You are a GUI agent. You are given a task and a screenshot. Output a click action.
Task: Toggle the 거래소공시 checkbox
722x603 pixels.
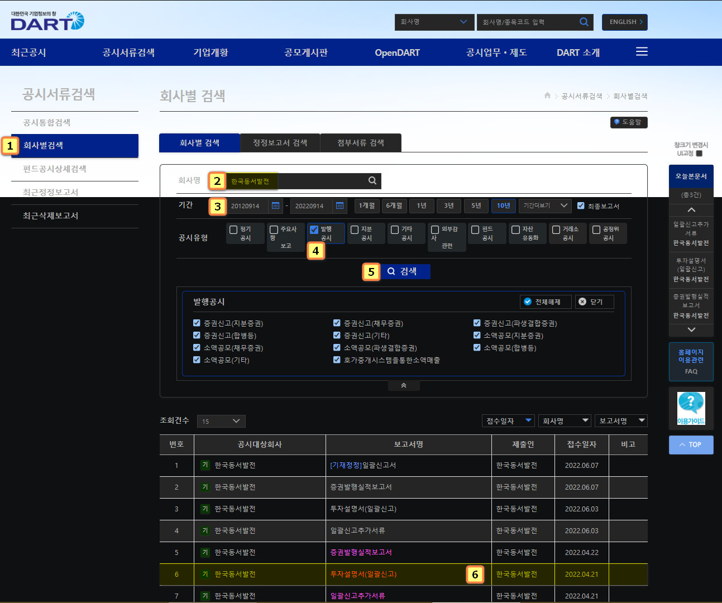pos(556,229)
